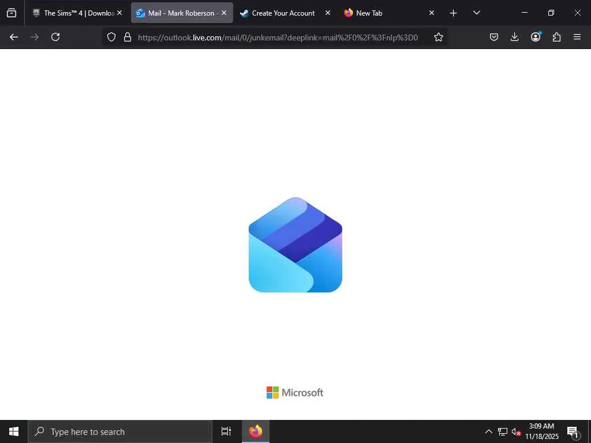This screenshot has width=591, height=443.
Task: View site security padlock information
Action: [x=128, y=37]
